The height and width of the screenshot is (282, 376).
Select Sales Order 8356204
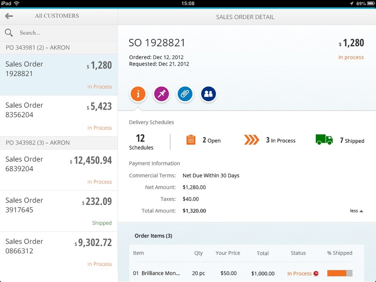59,116
